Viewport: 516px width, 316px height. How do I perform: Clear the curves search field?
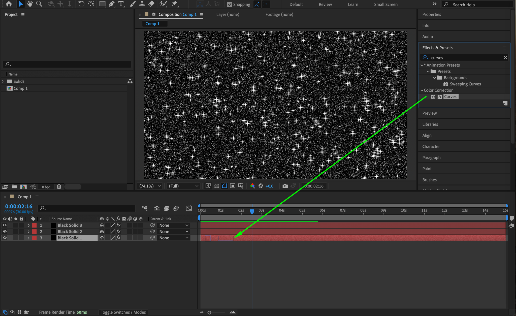(505, 57)
